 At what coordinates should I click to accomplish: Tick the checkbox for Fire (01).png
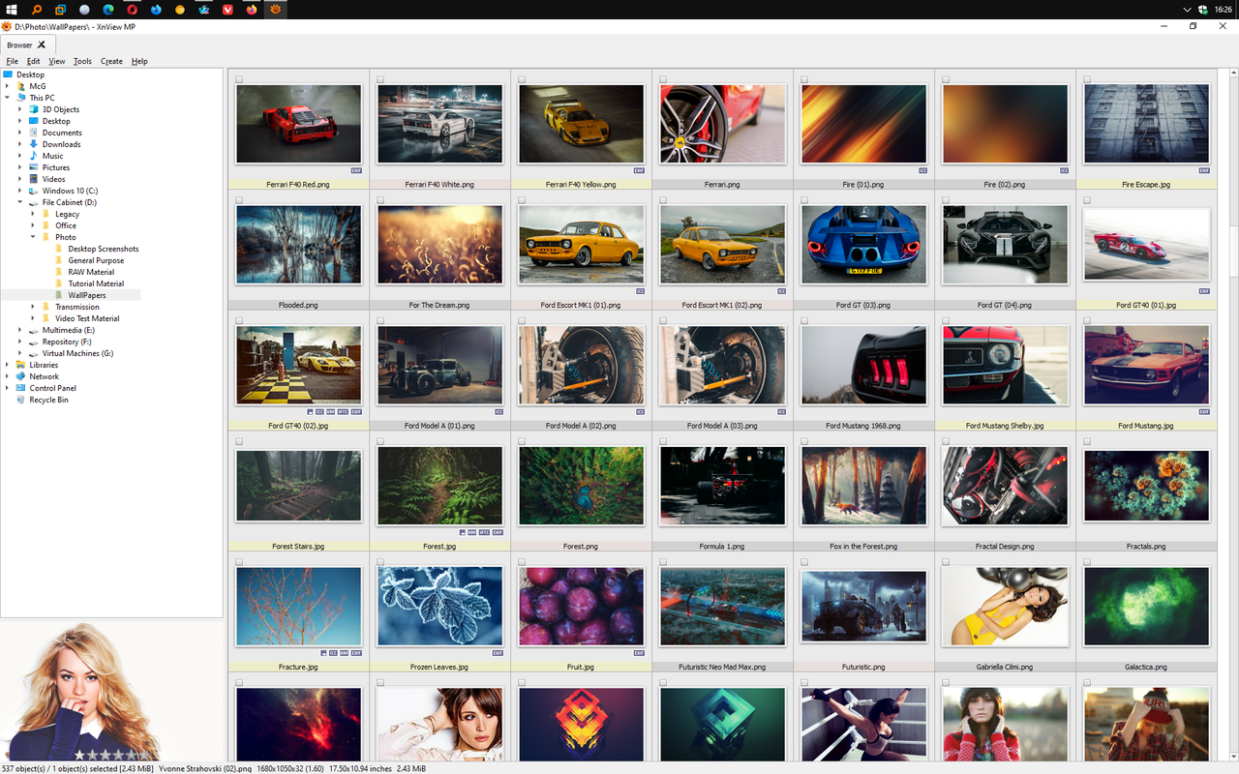804,79
